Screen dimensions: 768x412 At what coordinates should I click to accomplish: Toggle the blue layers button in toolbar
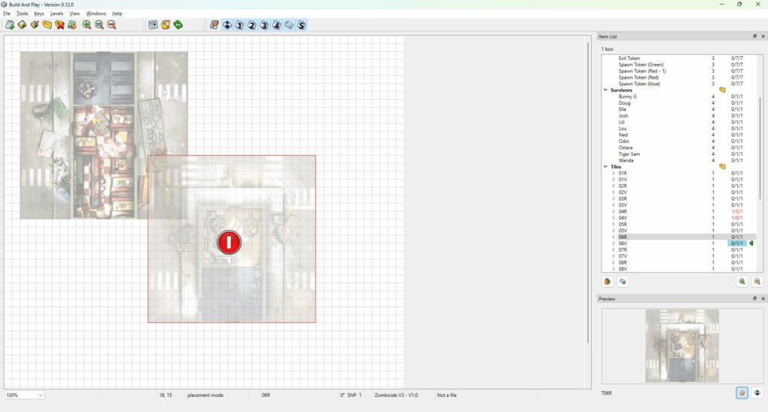[x=227, y=25]
